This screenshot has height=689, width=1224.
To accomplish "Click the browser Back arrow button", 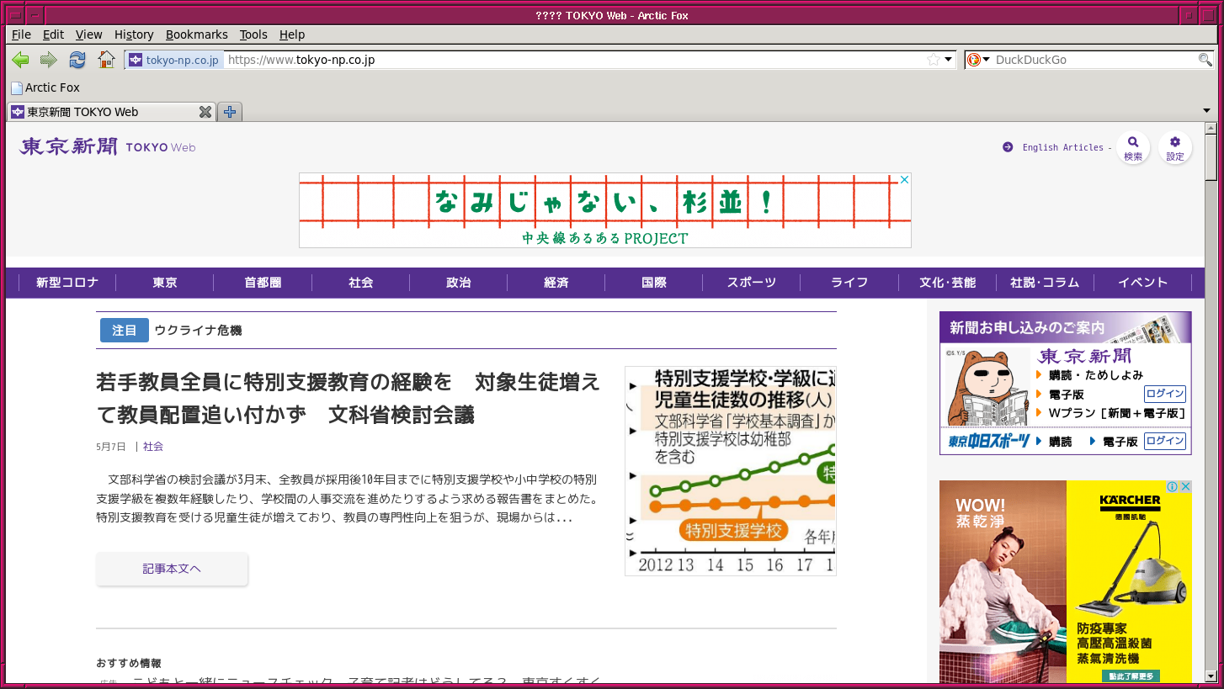I will tap(21, 60).
